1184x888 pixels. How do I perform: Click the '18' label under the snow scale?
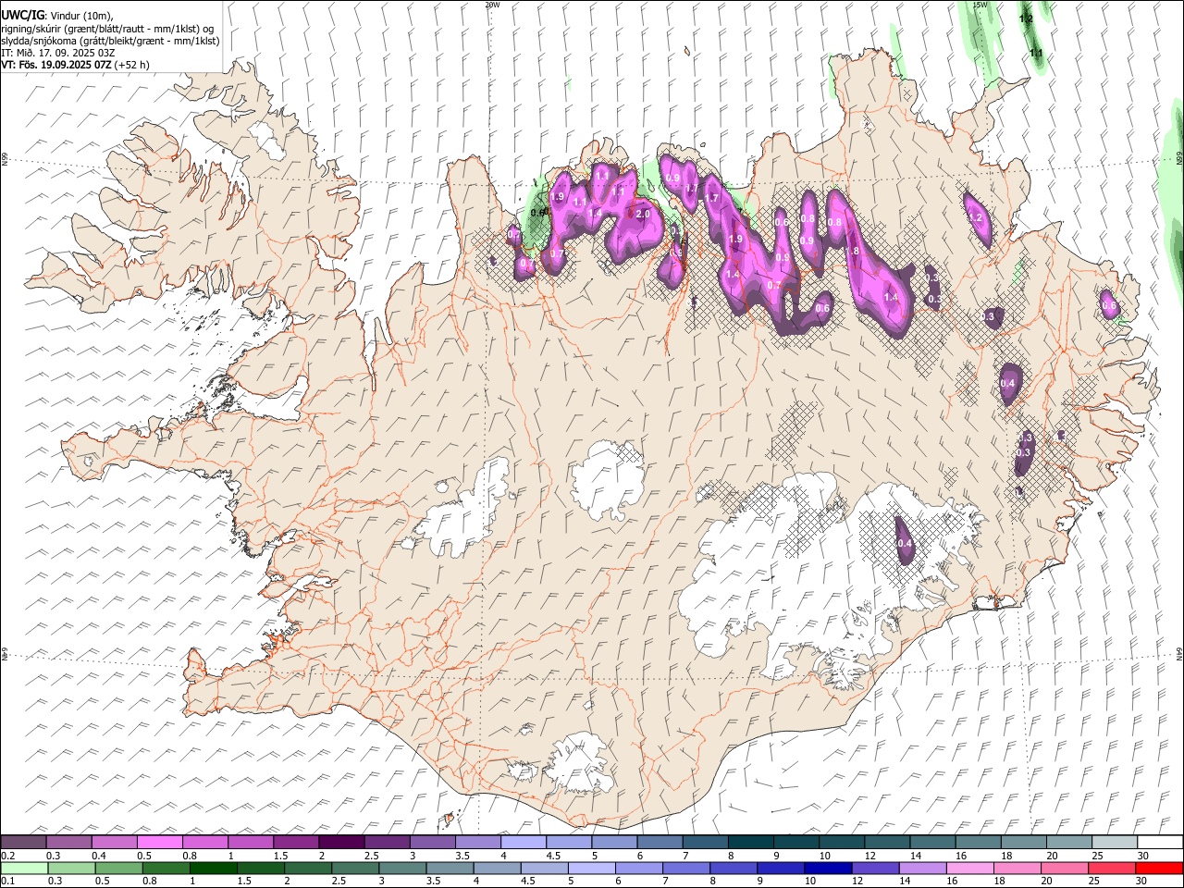click(1008, 856)
